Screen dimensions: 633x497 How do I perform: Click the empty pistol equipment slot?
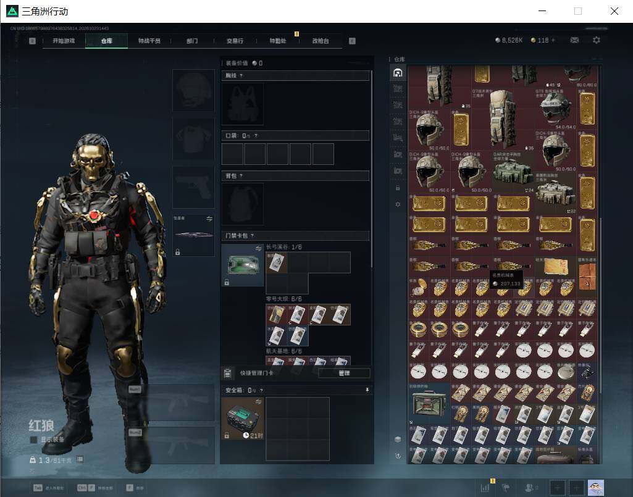point(193,187)
